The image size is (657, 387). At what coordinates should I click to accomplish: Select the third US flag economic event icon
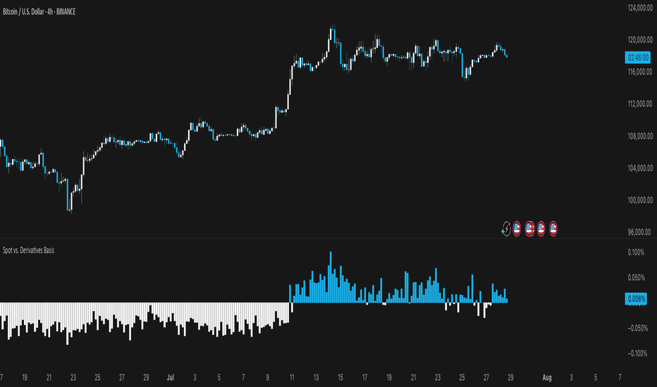click(541, 229)
